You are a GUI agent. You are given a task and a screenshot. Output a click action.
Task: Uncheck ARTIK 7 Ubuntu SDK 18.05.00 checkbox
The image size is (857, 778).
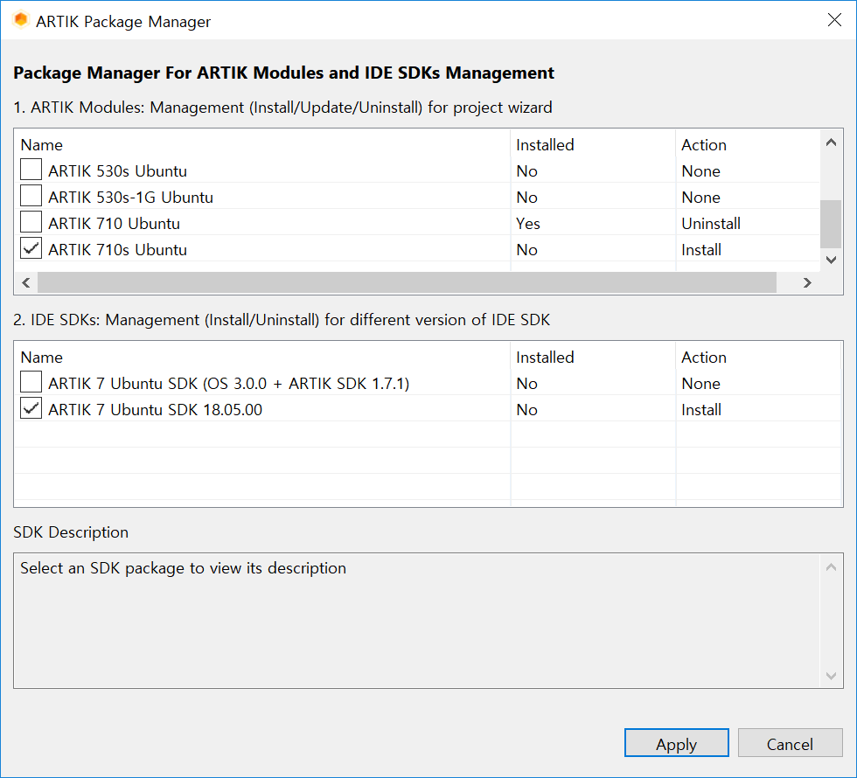tap(31, 408)
